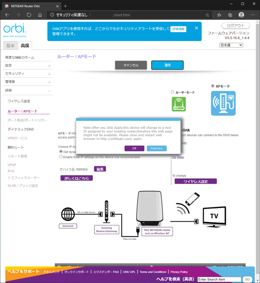The image size is (260, 283).
Task: Click the Orbi logo
Action: [15, 30]
